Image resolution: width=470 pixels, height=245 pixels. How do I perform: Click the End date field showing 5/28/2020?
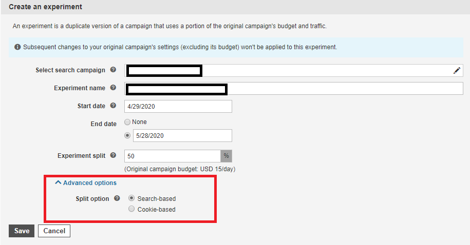coord(182,135)
